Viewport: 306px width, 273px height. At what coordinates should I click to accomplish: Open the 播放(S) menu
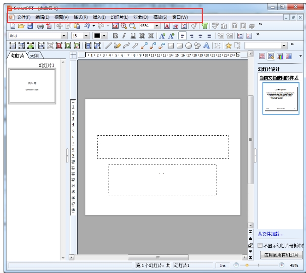pos(160,17)
